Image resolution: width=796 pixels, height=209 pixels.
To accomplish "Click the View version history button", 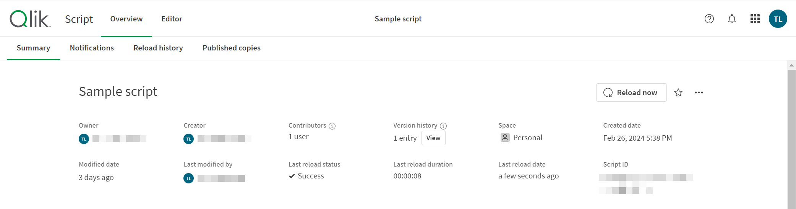I will (x=433, y=138).
